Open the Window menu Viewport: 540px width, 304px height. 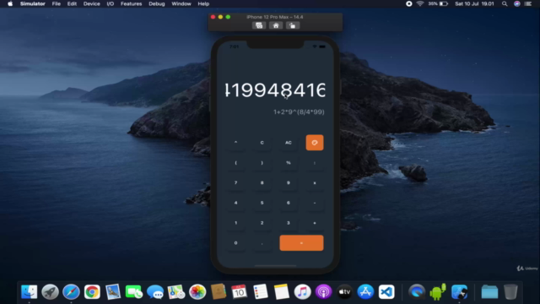tap(181, 3)
